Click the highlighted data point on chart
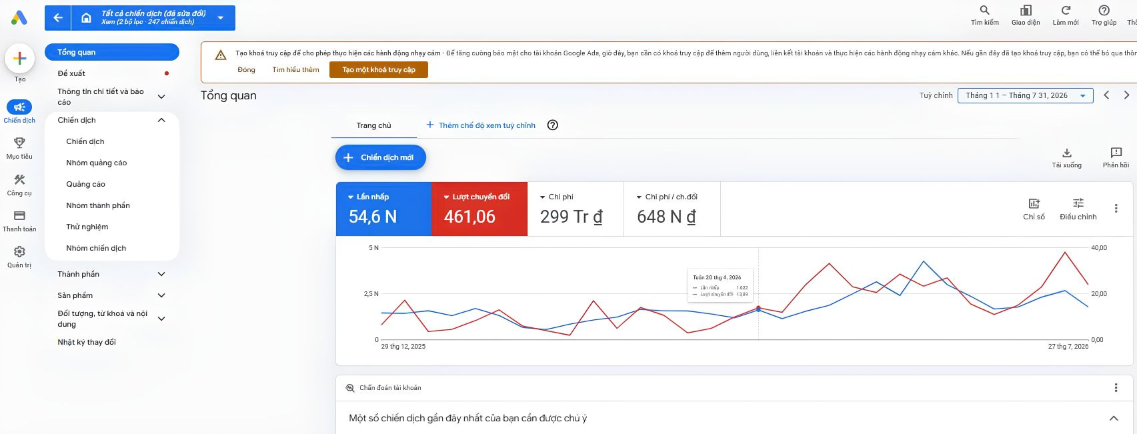Image resolution: width=1137 pixels, height=434 pixels. pos(758,309)
